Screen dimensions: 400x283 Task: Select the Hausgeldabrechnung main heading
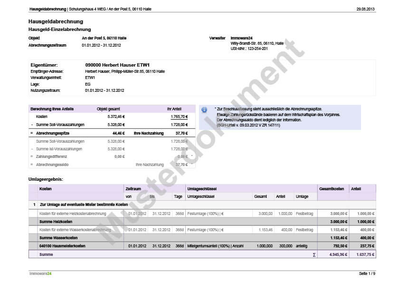(x=56, y=21)
